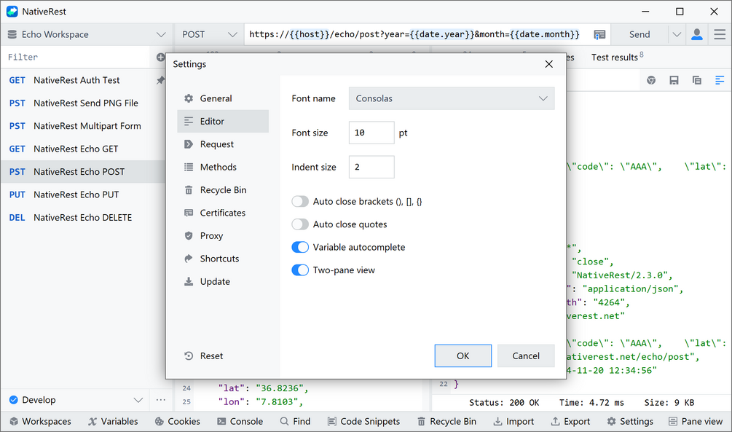Close the Settings dialog with X
732x432 pixels.
tap(549, 64)
